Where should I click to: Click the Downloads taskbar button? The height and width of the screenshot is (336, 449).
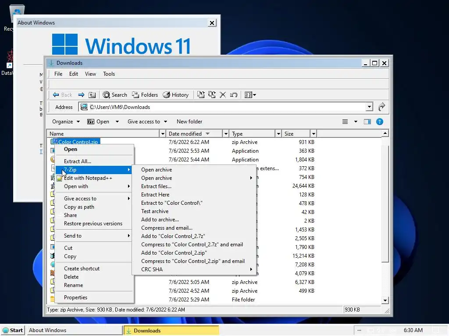coord(171,330)
